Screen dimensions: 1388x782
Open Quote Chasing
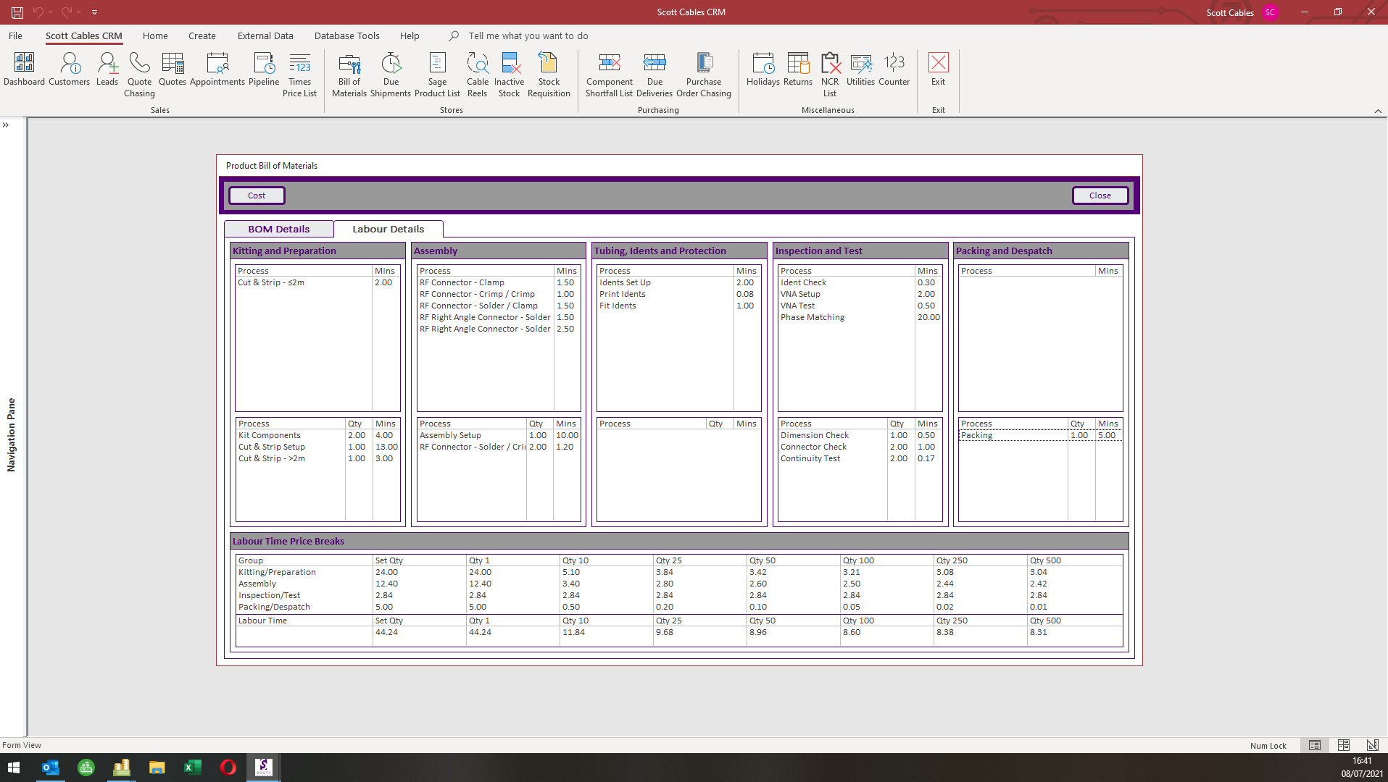139,75
